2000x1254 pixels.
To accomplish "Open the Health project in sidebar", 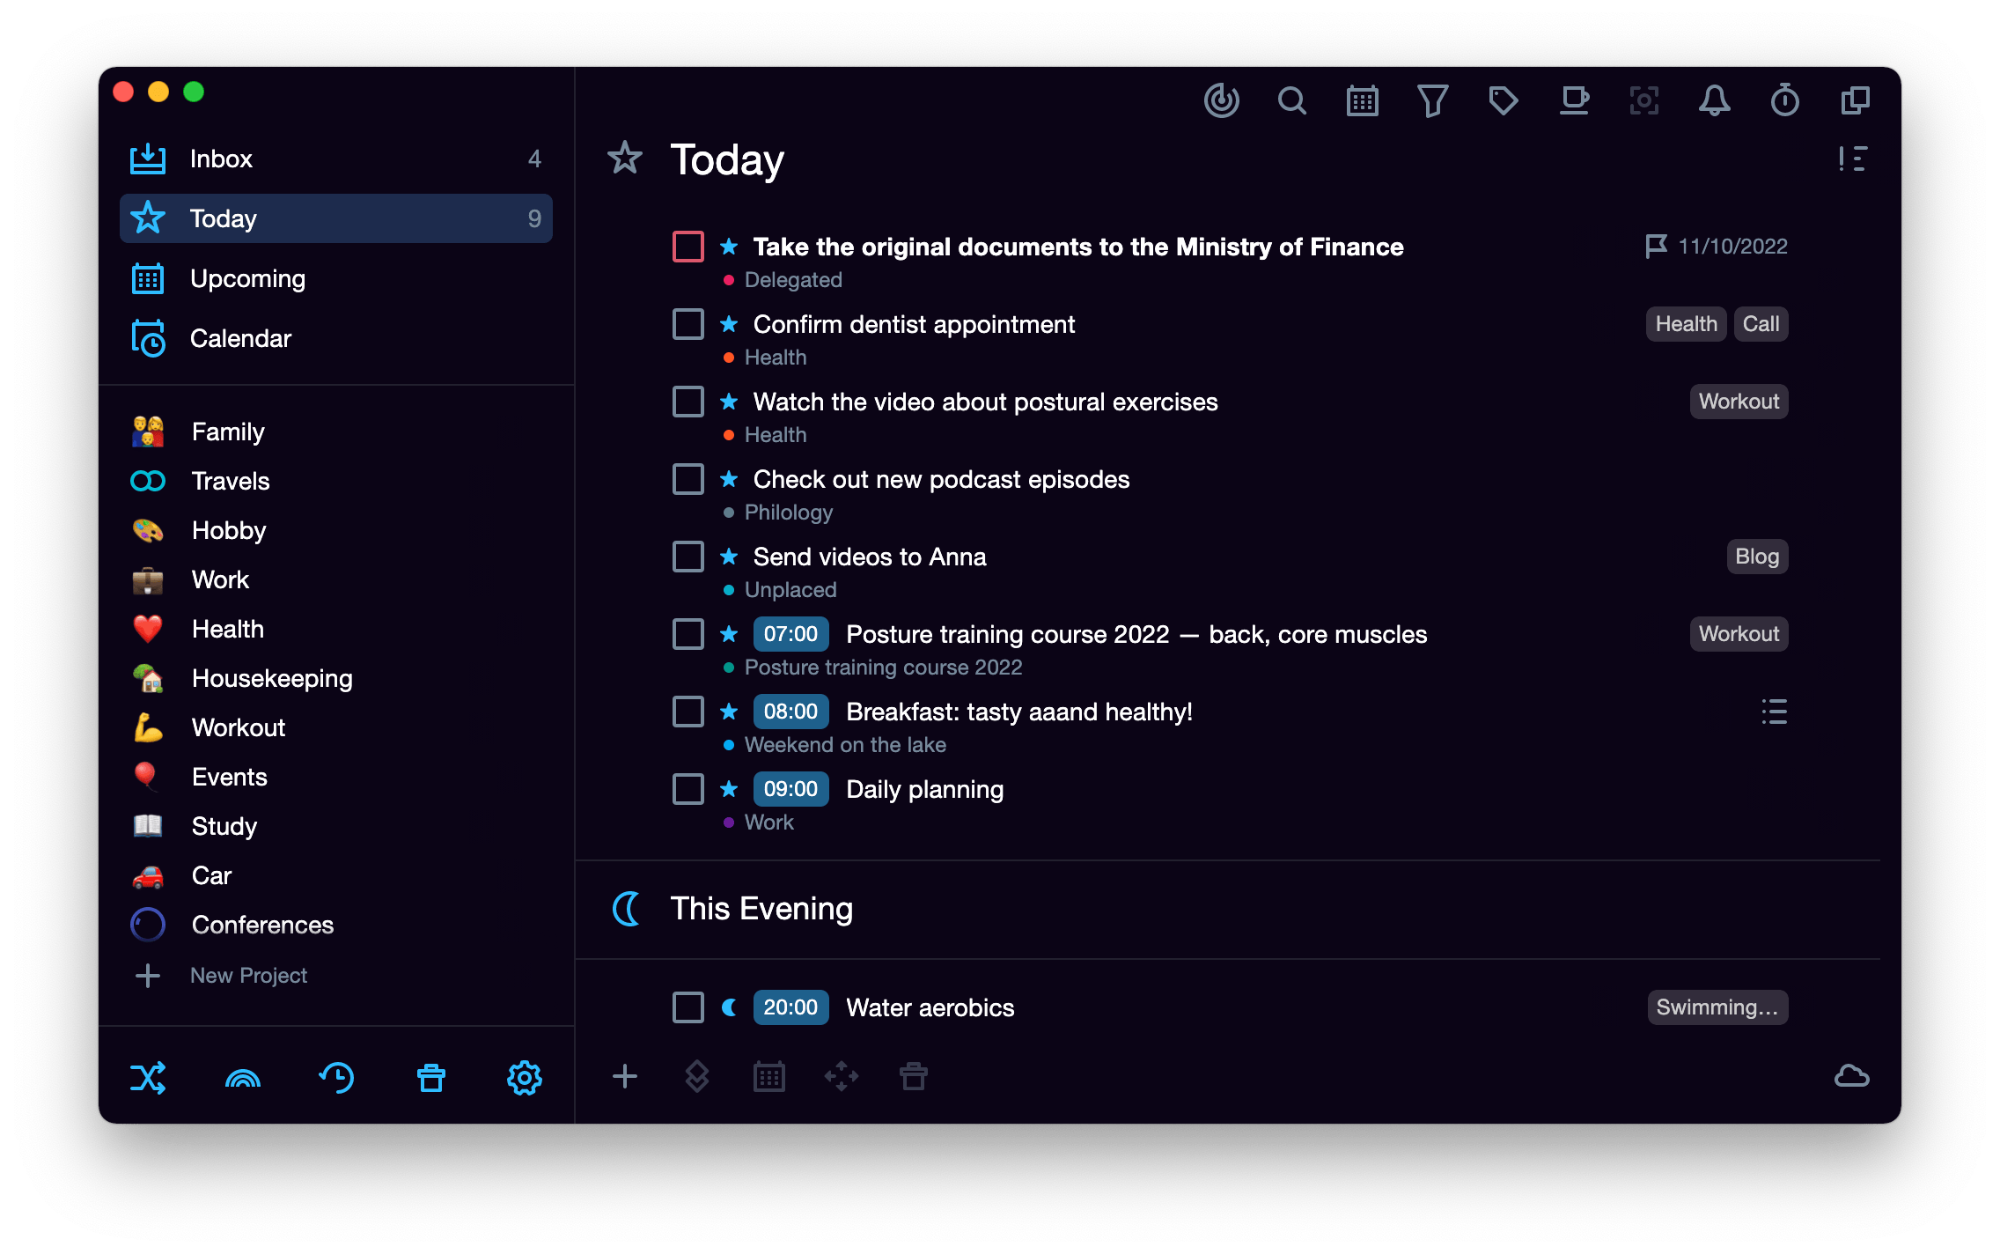I will [336, 629].
